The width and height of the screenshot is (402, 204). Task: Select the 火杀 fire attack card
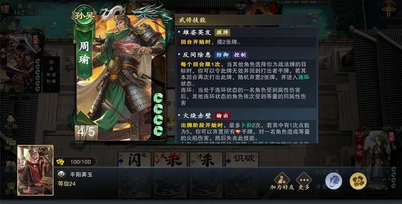(170, 159)
